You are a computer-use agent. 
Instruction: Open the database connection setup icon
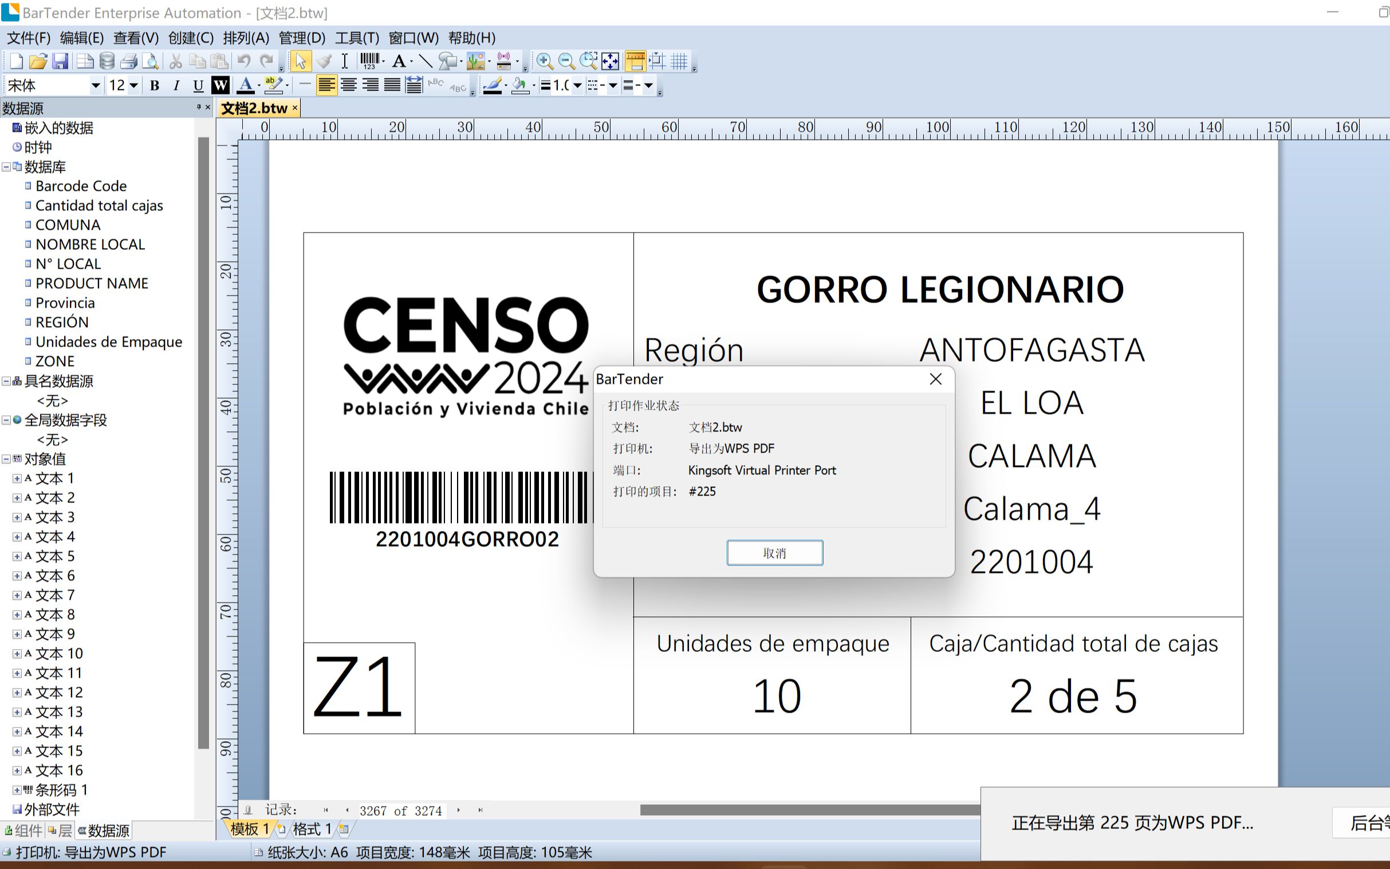coord(107,61)
